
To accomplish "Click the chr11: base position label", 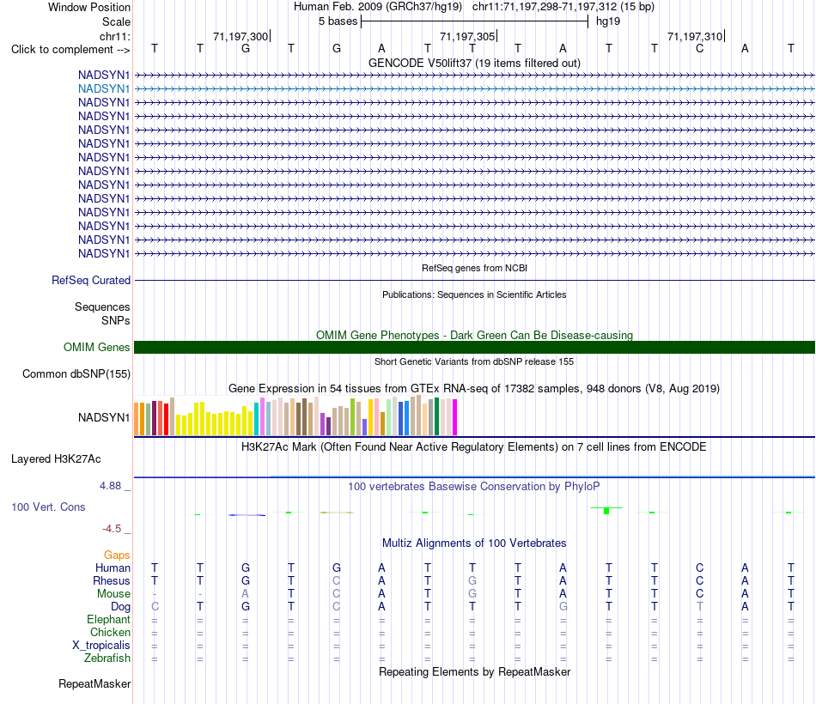I will pos(115,36).
